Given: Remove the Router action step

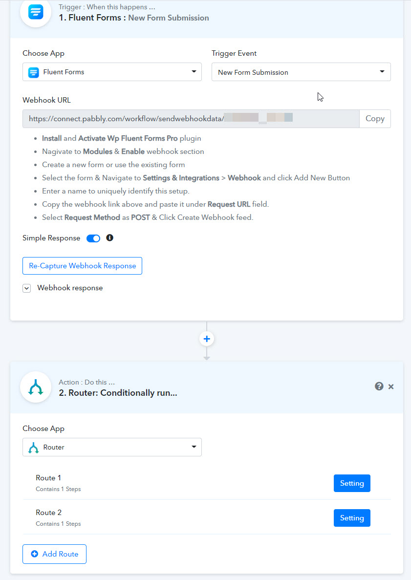Looking at the screenshot, I should 390,387.
